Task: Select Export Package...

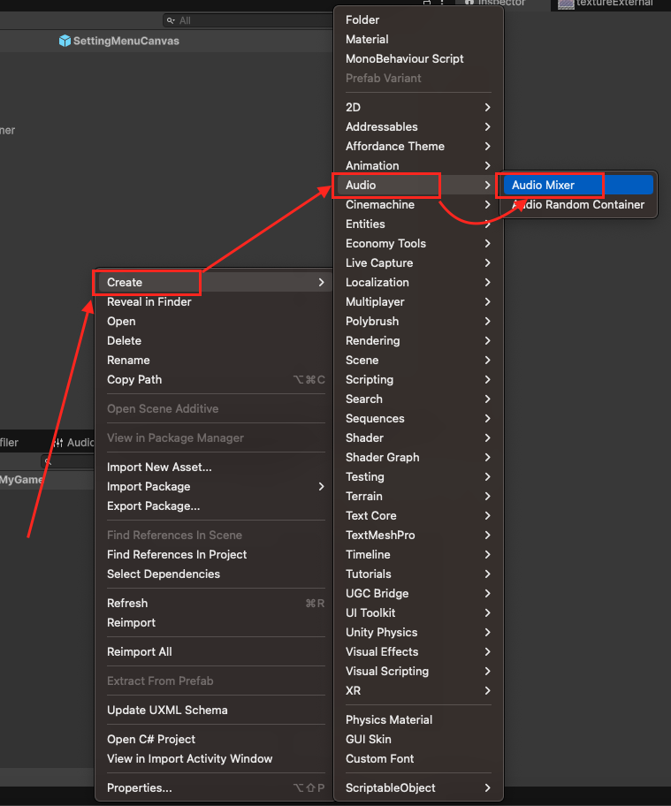Action: pos(214,506)
